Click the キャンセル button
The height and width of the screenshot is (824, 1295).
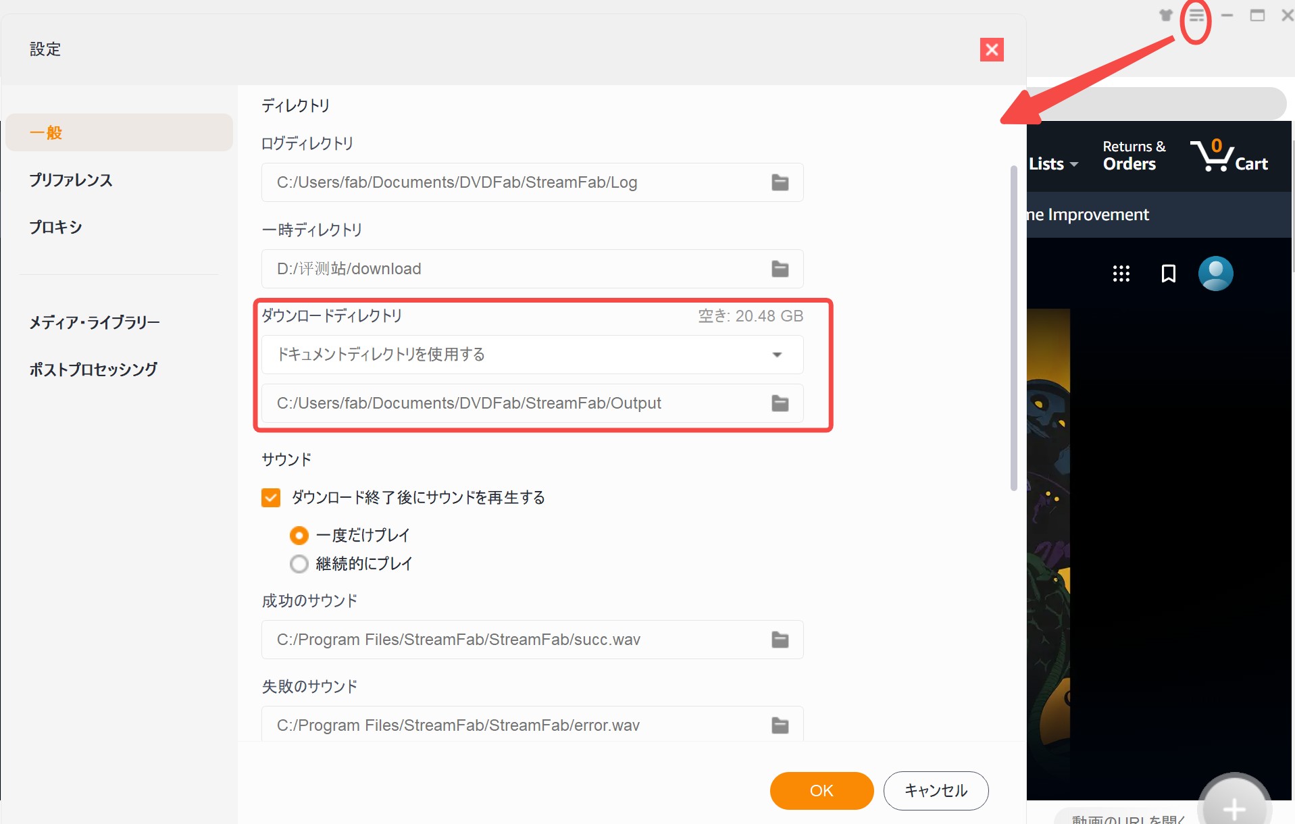click(936, 791)
